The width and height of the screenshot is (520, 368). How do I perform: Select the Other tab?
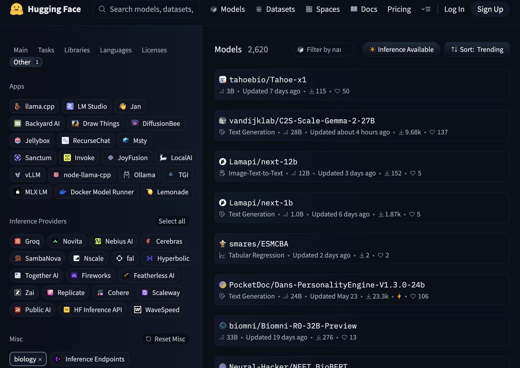pyautogui.click(x=26, y=62)
